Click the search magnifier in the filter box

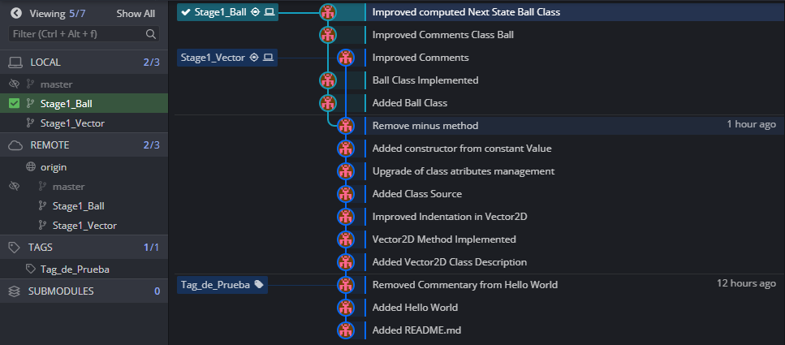click(x=150, y=34)
